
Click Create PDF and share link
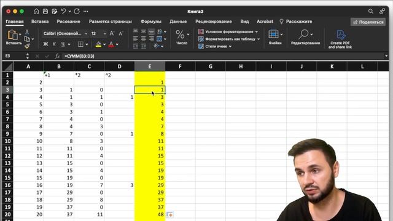click(340, 39)
